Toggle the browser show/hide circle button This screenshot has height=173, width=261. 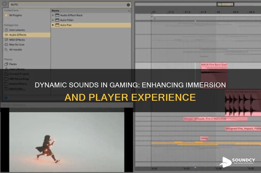pyautogui.click(x=5, y=4)
